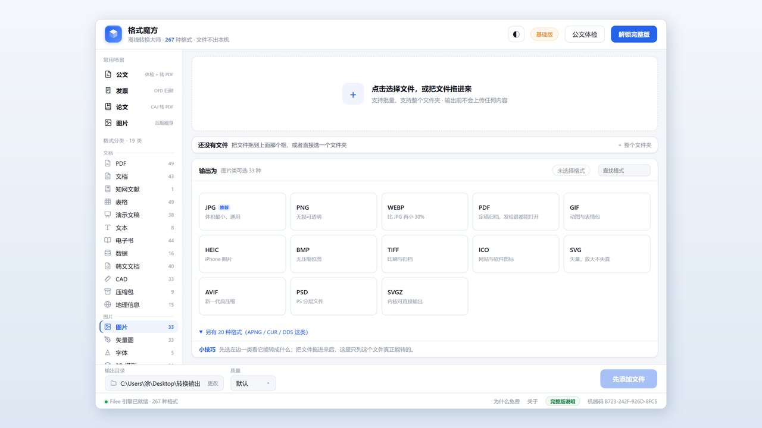Click the 基础版 edition badge
The width and height of the screenshot is (762, 428).
pyautogui.click(x=544, y=34)
